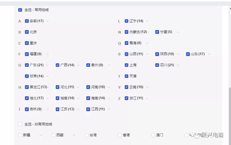The image size is (231, 145).
Task: Enable the 新疆 checkbox
Action: (20, 135)
